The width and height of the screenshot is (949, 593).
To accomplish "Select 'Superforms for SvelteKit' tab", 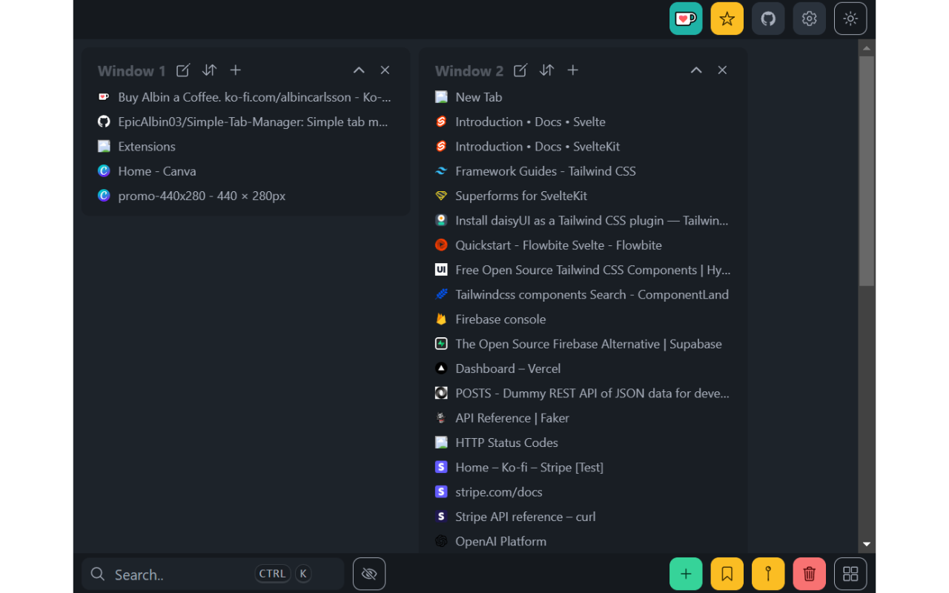I will [583, 196].
